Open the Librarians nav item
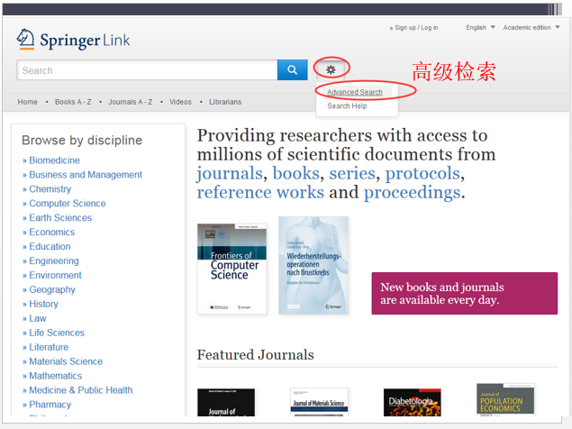Image resolution: width=572 pixels, height=429 pixels. point(225,102)
